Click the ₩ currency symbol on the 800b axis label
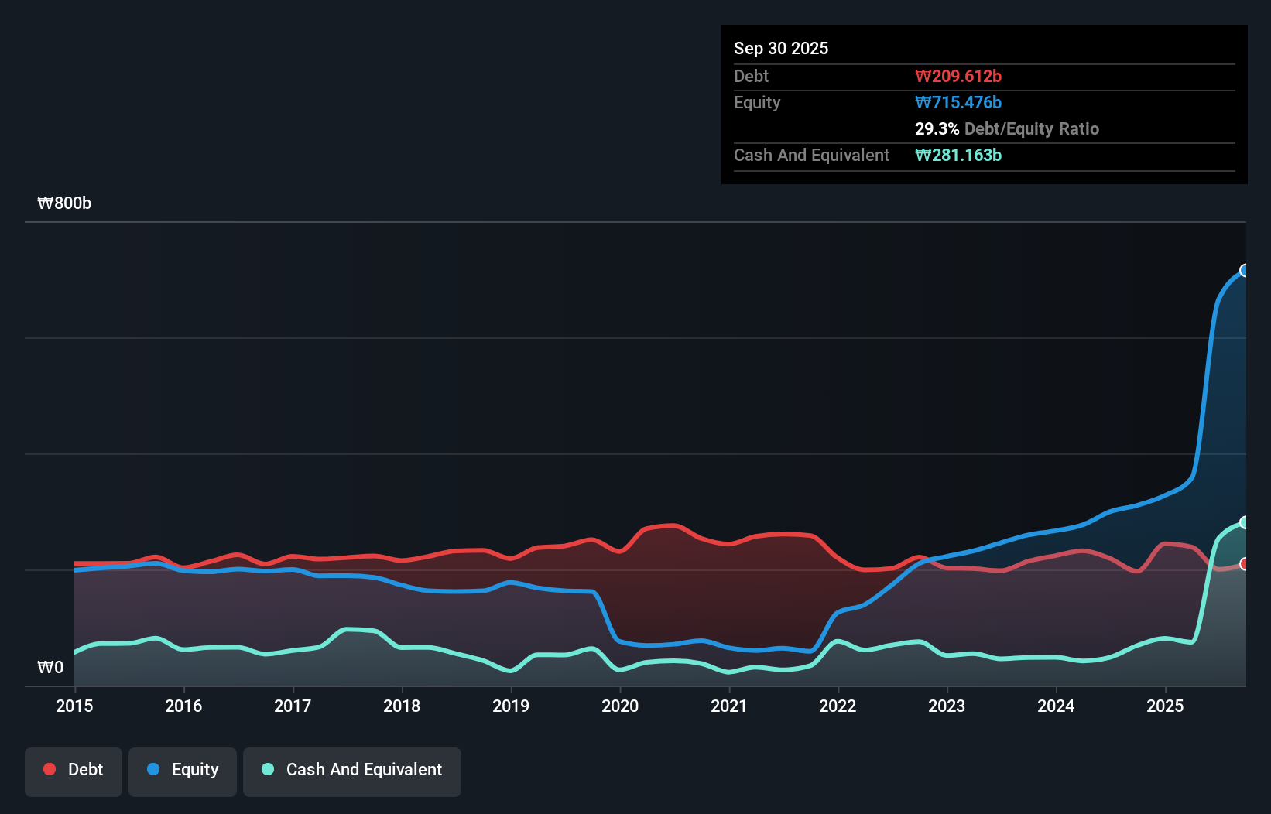This screenshot has width=1271, height=814. (x=44, y=203)
